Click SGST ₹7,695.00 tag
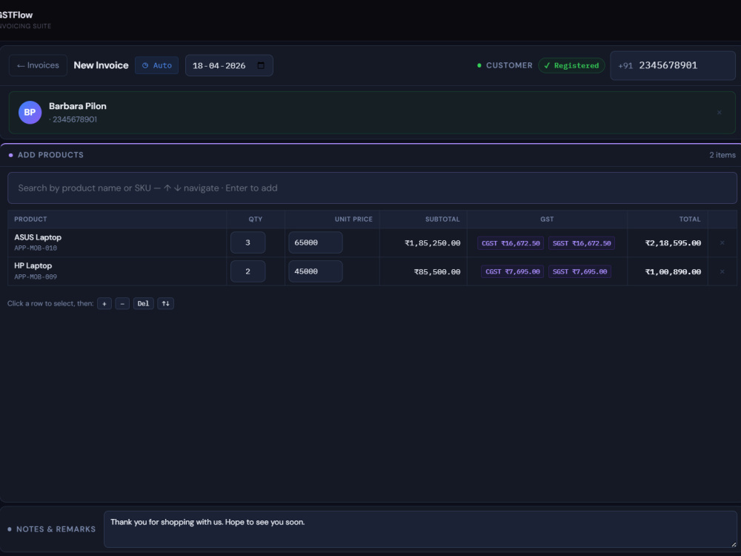 (x=579, y=271)
